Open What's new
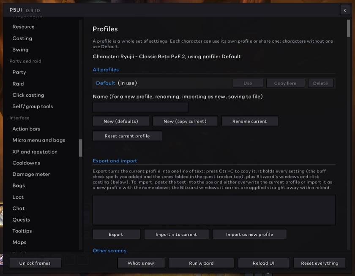The height and width of the screenshot is (276, 355). 141,263
